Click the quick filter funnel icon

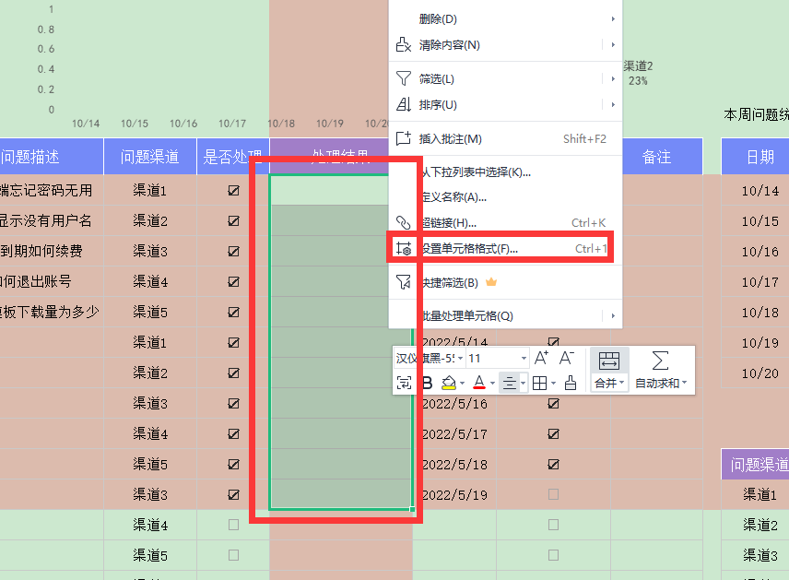(403, 282)
